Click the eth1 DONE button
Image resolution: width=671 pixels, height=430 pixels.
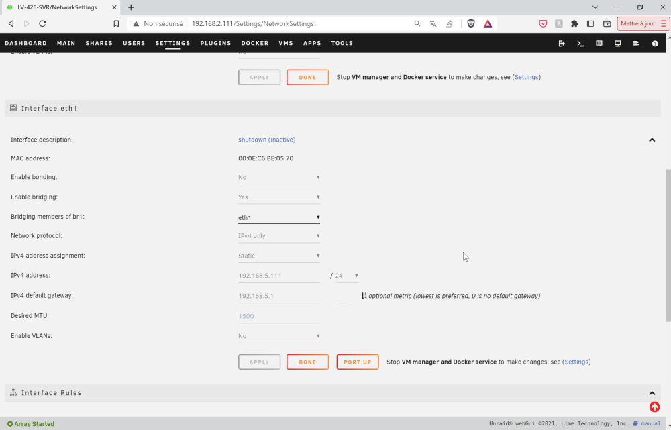pyautogui.click(x=308, y=362)
